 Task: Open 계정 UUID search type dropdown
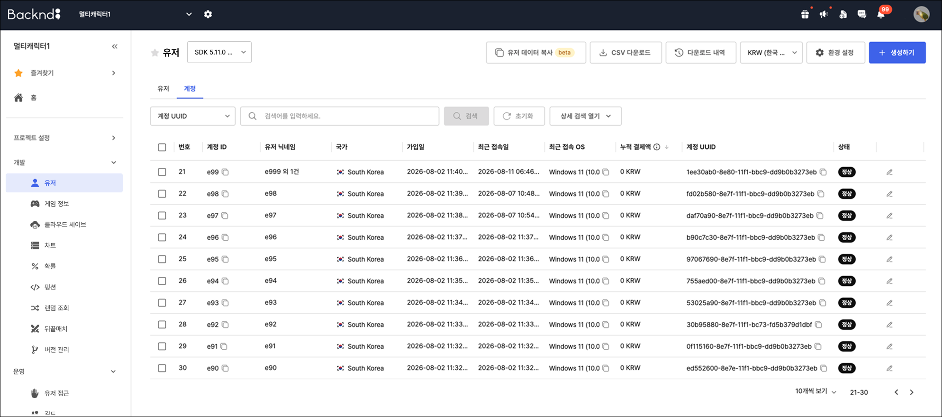tap(193, 116)
